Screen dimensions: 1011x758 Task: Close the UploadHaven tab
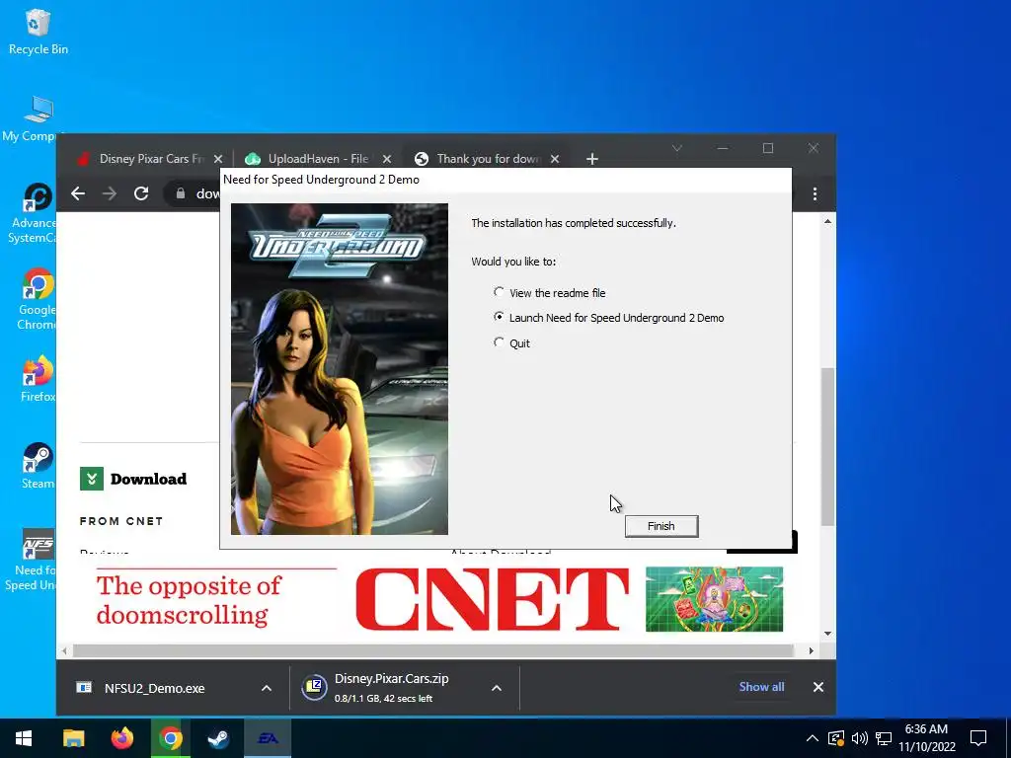[x=387, y=159]
